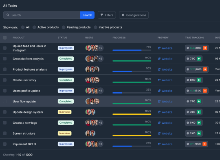Click user avatars for Update design system
This screenshot has height=160, width=220.
coord(90,112)
